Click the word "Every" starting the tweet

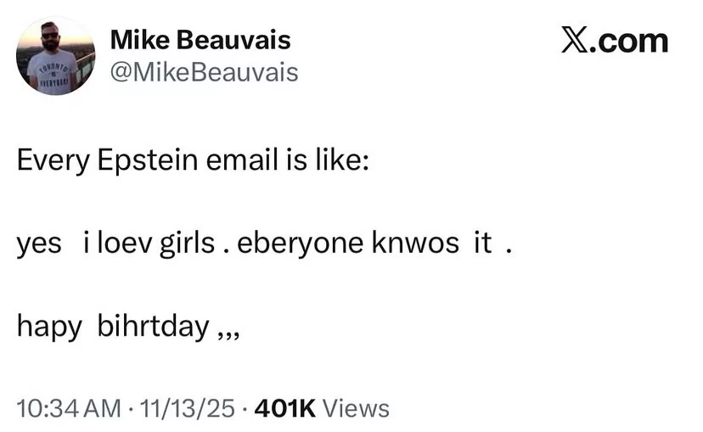(50, 161)
